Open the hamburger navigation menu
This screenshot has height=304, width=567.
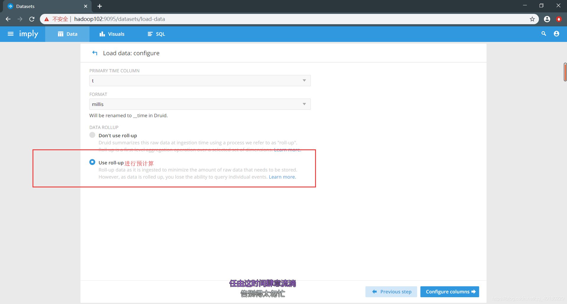click(11, 34)
